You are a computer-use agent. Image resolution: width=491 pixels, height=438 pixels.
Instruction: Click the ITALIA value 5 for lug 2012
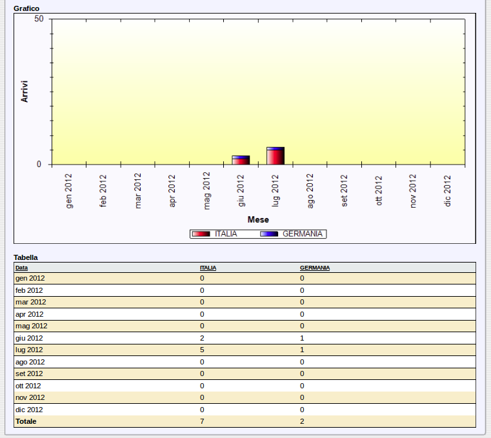point(202,350)
